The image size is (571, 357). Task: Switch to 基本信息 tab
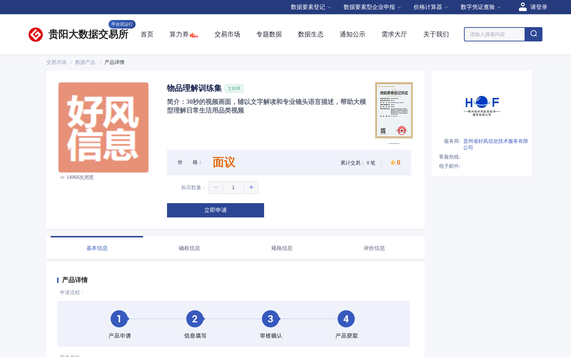tap(97, 248)
